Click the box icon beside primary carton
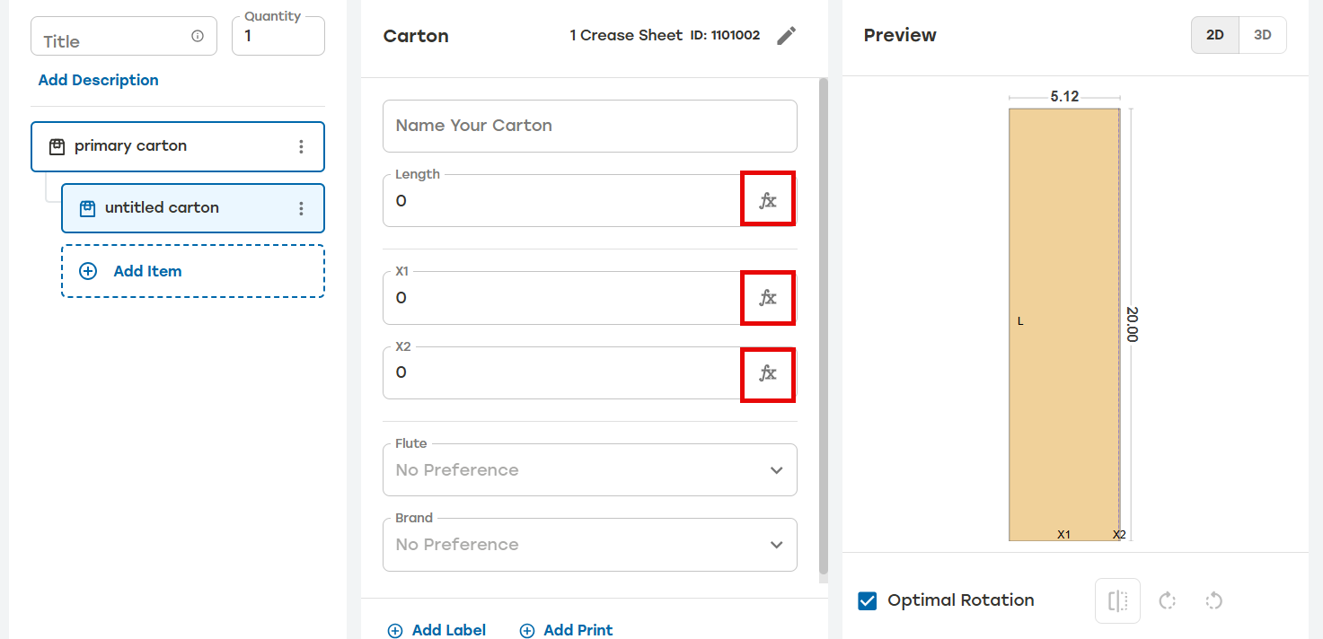 coord(57,146)
